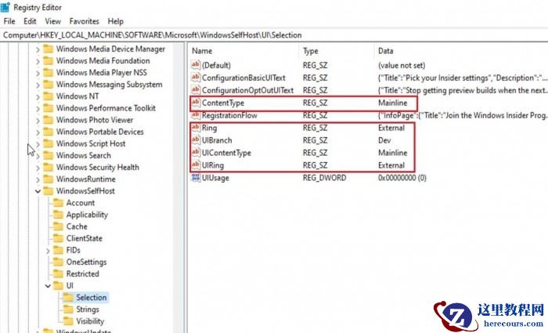Expand the Windows Media Foundation key
This screenshot has height=333, width=548.
point(38,61)
